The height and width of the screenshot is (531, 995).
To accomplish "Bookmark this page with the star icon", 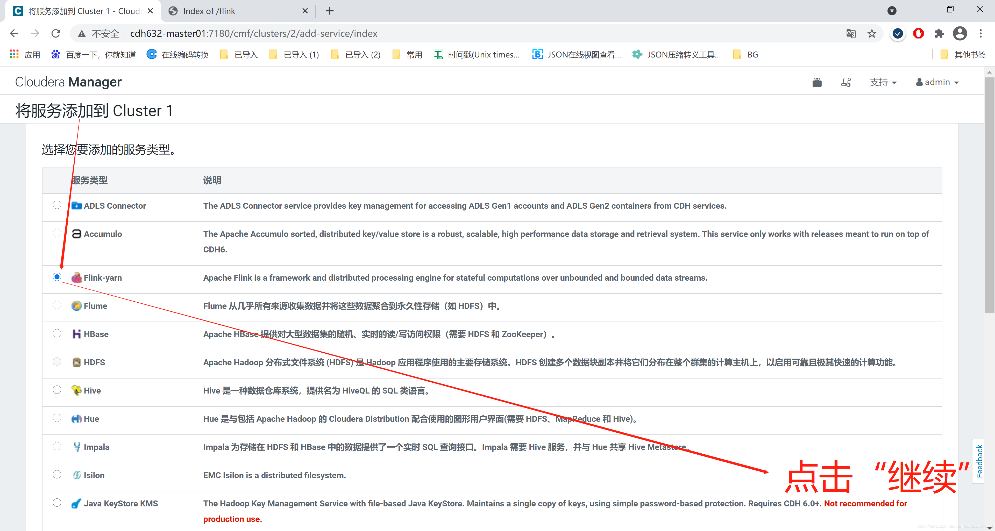I will tap(872, 34).
